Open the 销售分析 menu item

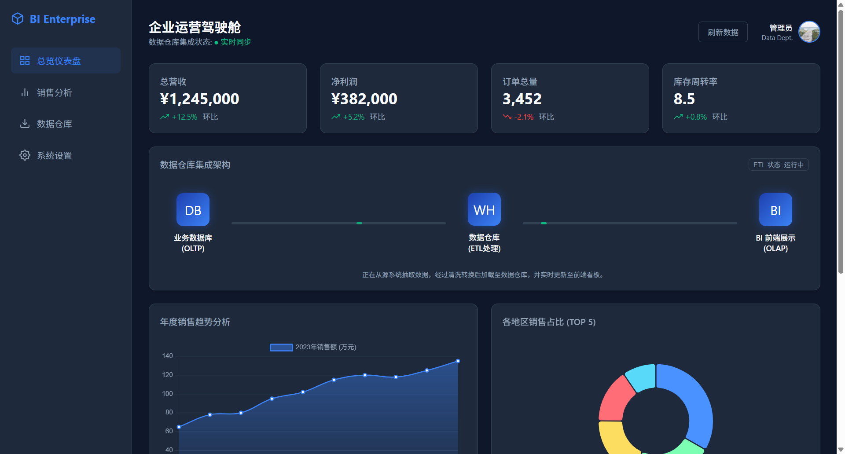point(55,92)
